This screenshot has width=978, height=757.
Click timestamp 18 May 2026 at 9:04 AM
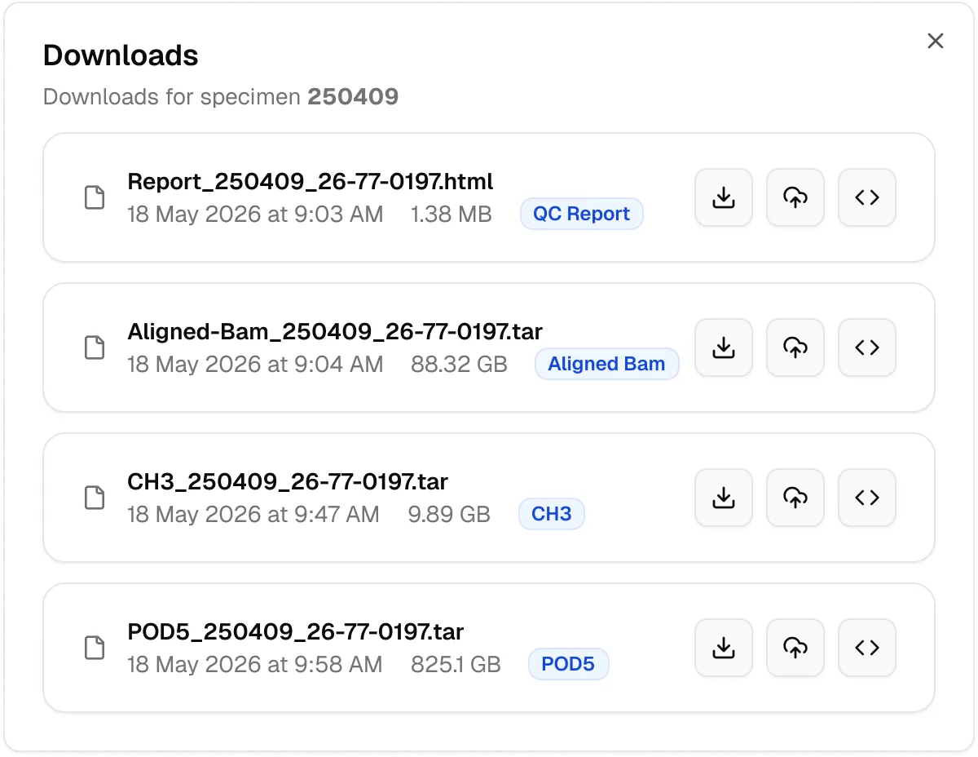pyautogui.click(x=255, y=365)
